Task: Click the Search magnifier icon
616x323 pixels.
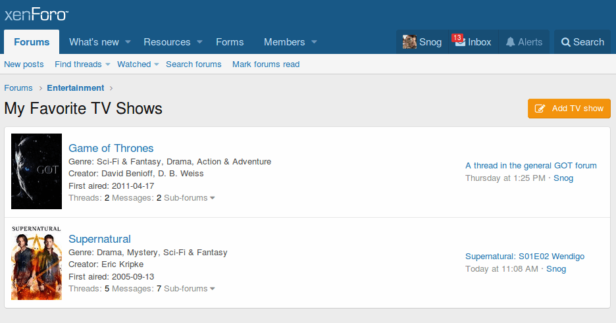Action: [565, 42]
